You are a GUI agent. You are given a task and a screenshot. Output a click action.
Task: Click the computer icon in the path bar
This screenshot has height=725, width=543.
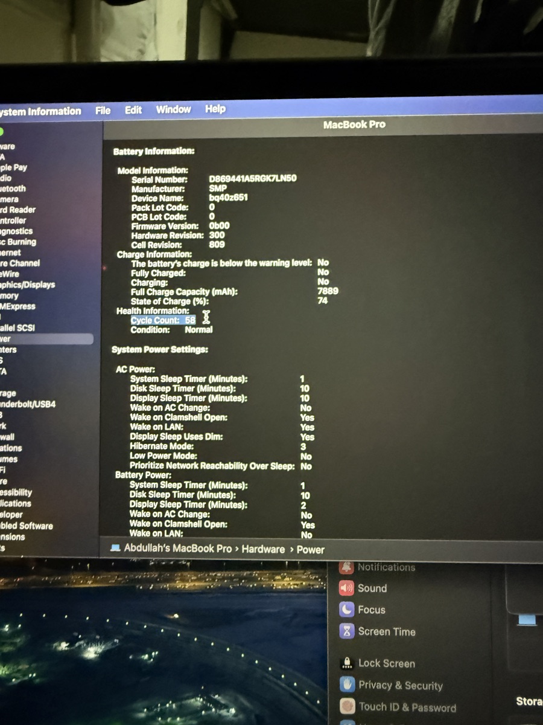(x=115, y=549)
